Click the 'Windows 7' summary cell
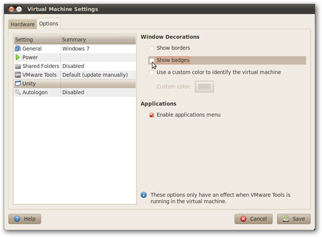The image size is (322, 237). pyautogui.click(x=76, y=49)
